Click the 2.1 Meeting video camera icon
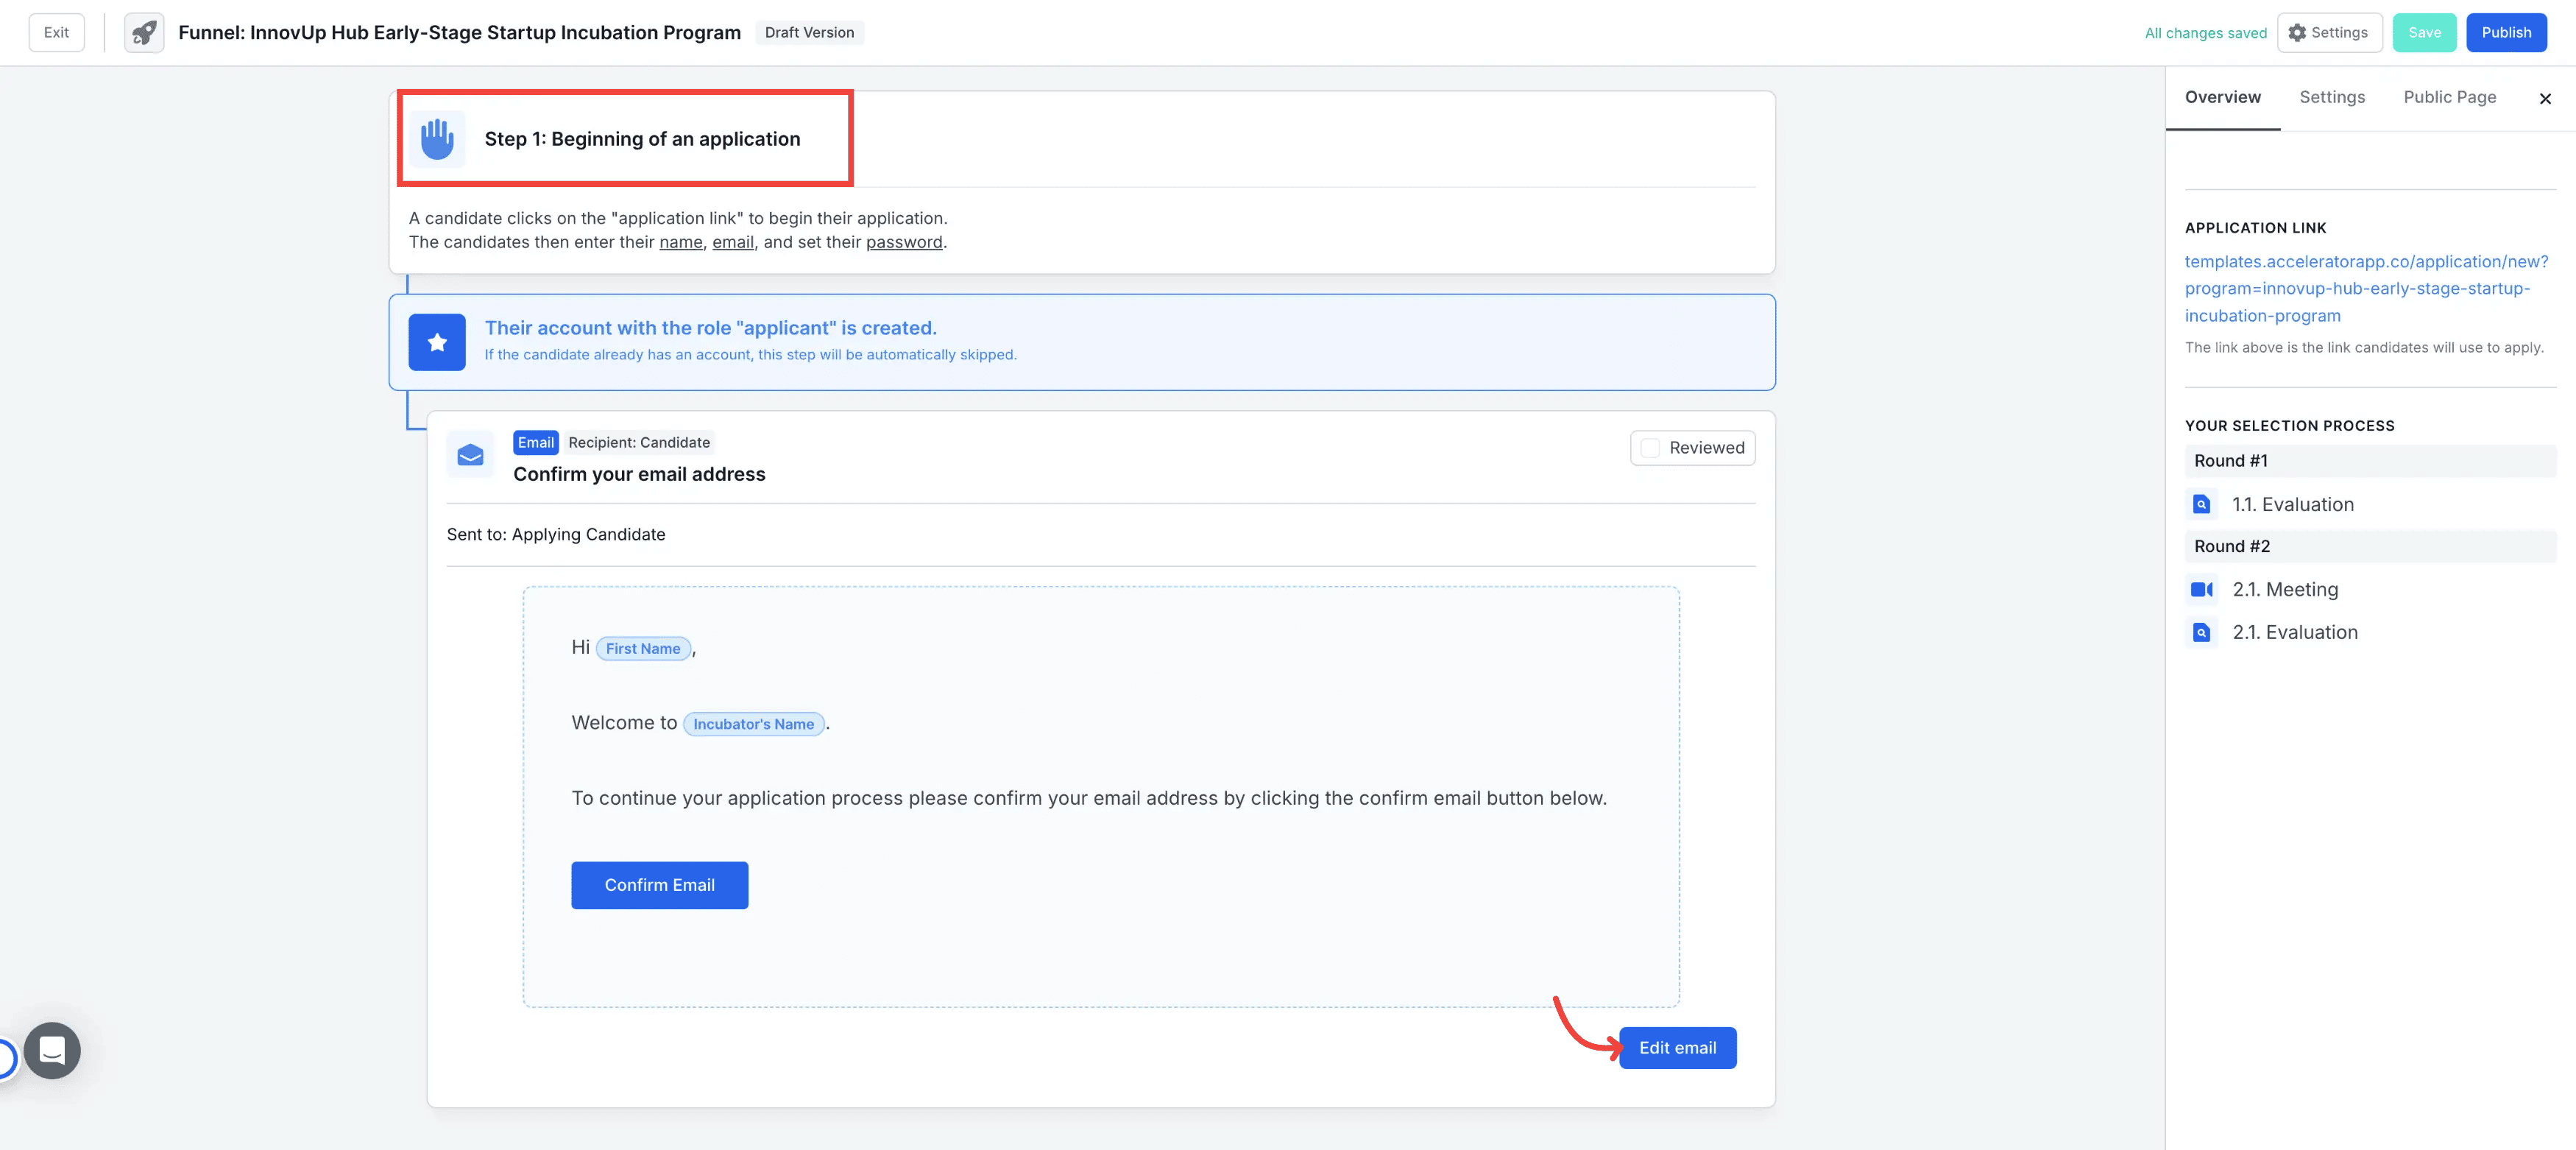 click(x=2201, y=589)
